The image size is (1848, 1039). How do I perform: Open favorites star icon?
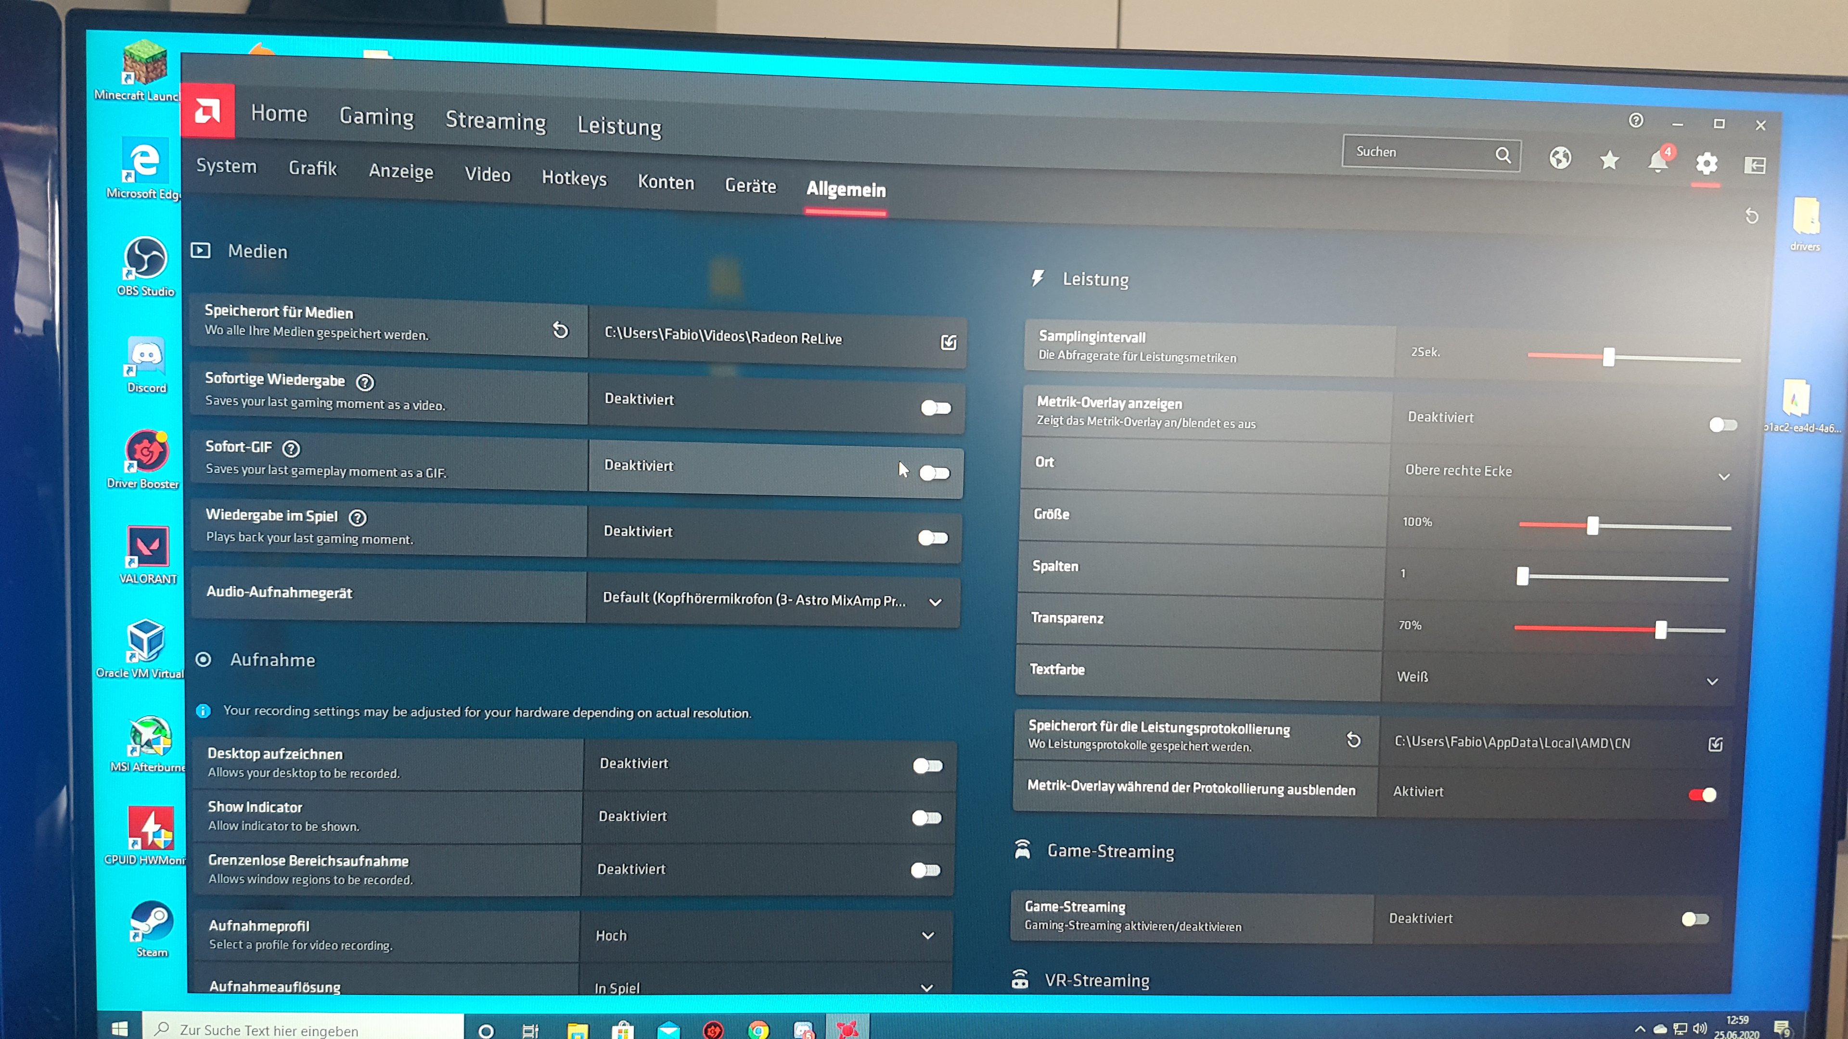pos(1609,160)
